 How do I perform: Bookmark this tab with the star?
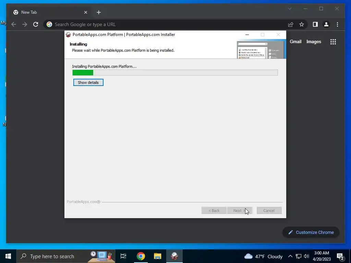tap(302, 24)
